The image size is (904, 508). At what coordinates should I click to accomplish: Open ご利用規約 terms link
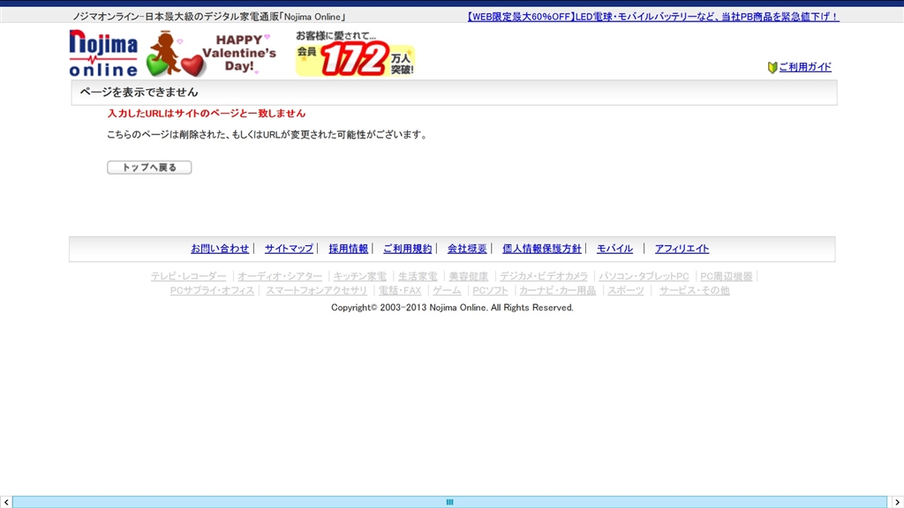click(x=407, y=249)
